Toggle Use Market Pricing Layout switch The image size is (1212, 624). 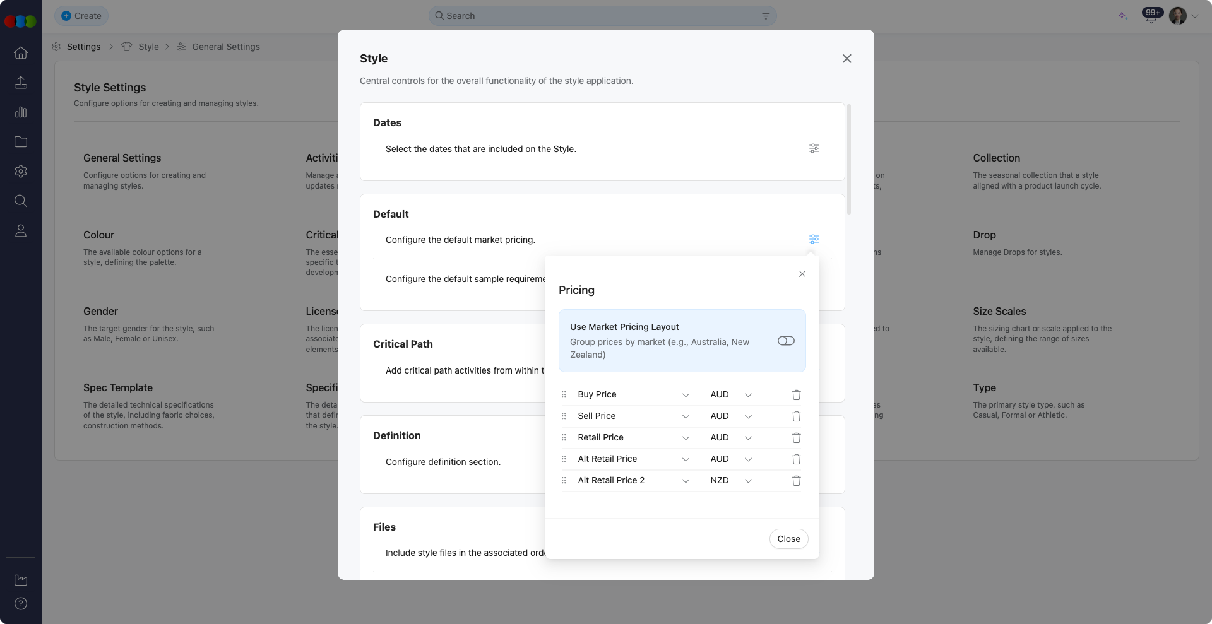[x=786, y=341]
